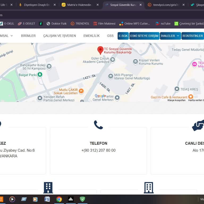Click the Balgat Parkı tree marker
This screenshot has width=204, height=204.
point(40,75)
